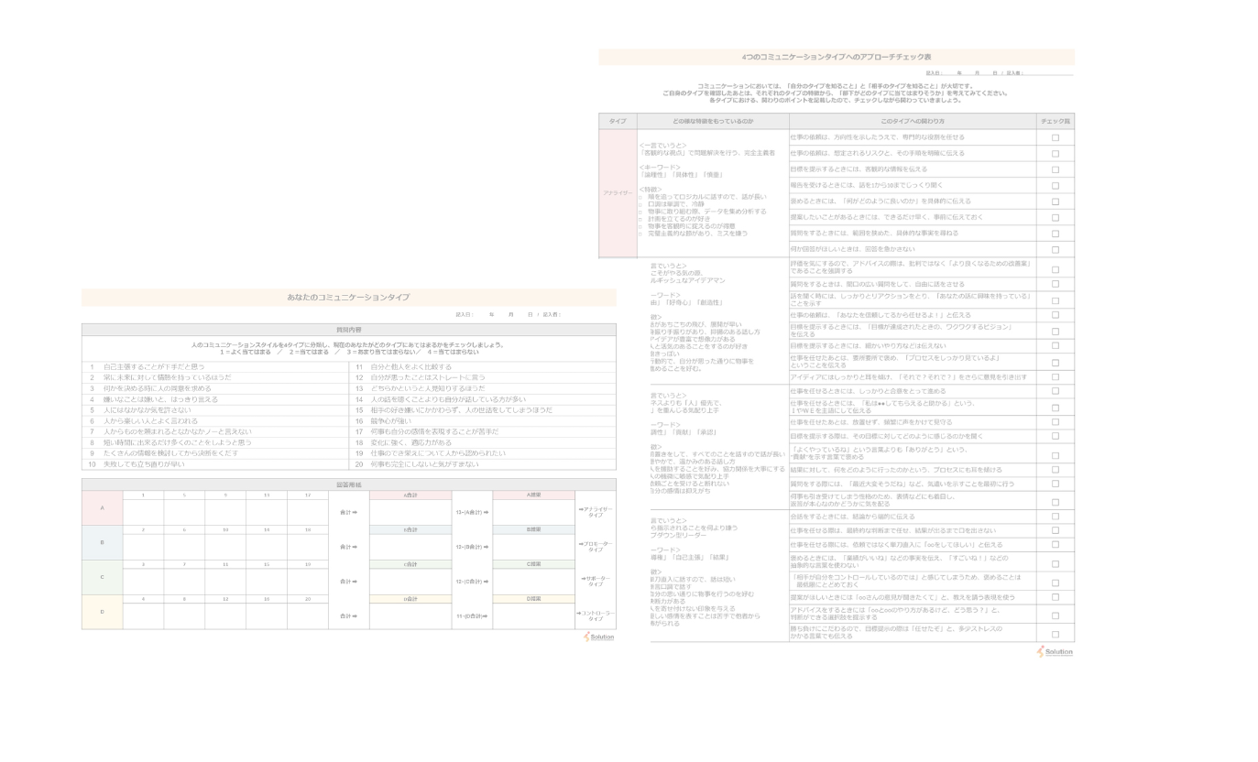Tick checkbox for '専門的な役割を任せる' row
The width and height of the screenshot is (1258, 762).
1055,137
